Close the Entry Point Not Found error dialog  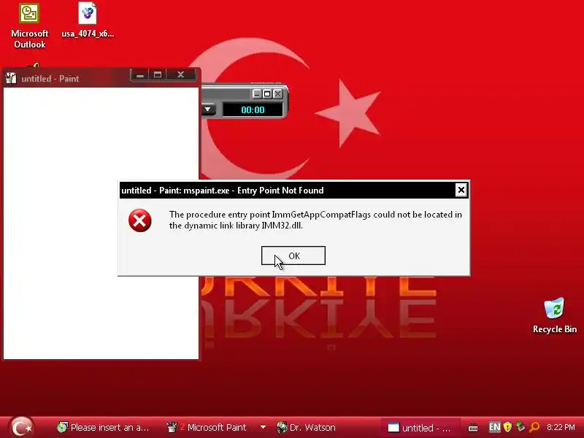461,191
